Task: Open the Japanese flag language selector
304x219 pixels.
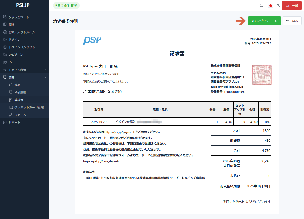Action: tap(270, 6)
